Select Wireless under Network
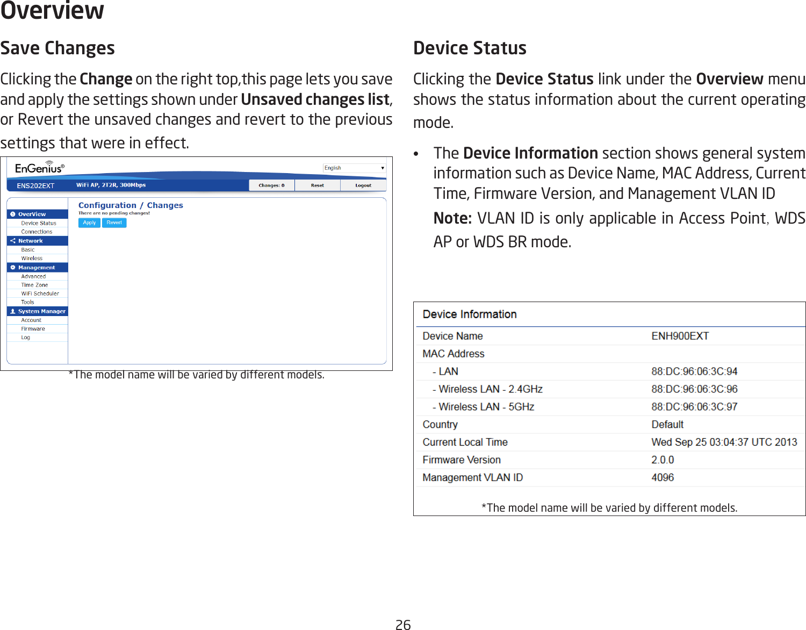The width and height of the screenshot is (806, 630). coord(32,259)
